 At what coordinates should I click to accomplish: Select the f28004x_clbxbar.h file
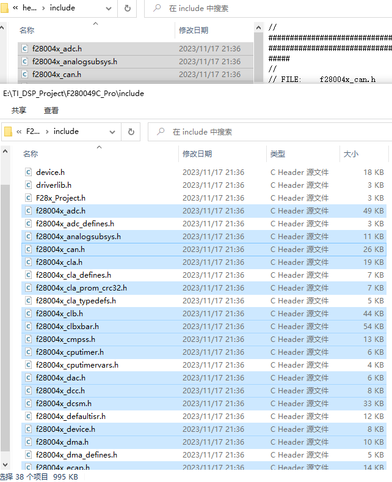tap(204, 327)
